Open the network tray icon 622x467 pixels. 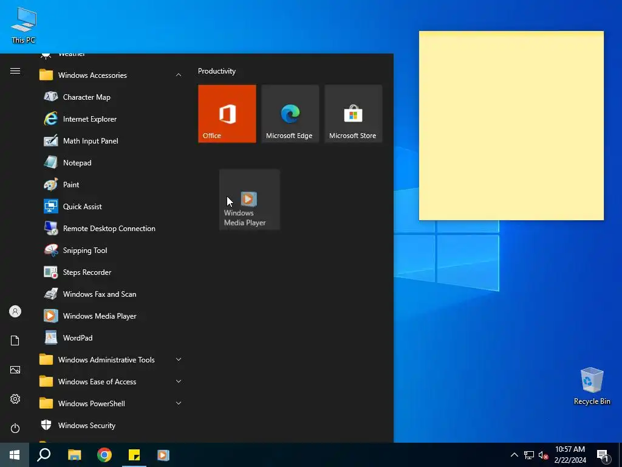(529, 455)
